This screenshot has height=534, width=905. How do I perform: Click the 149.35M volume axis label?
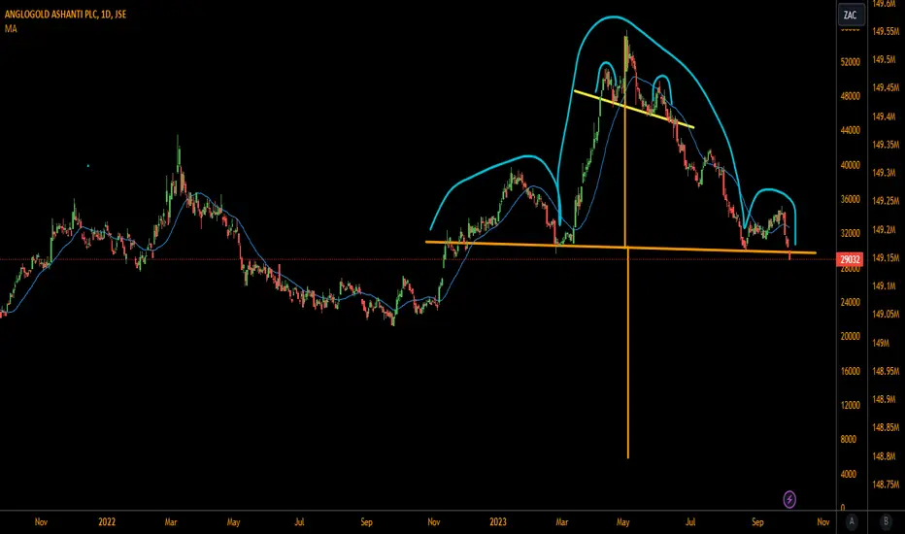coord(886,145)
